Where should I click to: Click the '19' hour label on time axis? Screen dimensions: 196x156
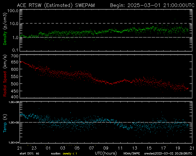coord(178,148)
